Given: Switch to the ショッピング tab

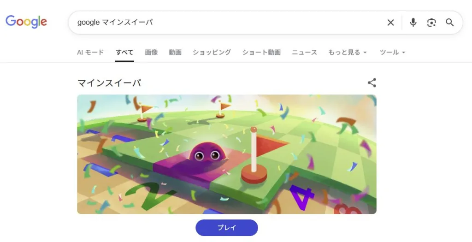Looking at the screenshot, I should [x=212, y=53].
